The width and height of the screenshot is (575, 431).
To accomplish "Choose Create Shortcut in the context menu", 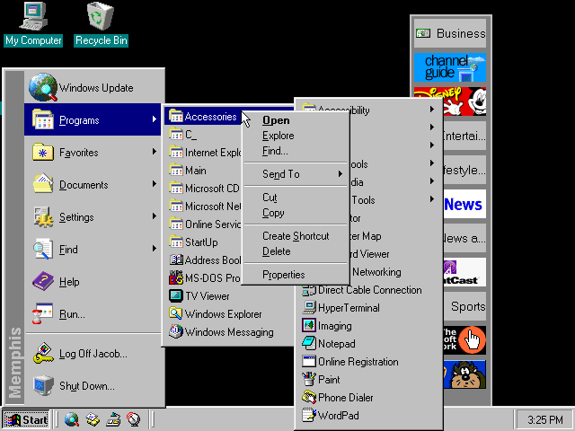I will 296,236.
